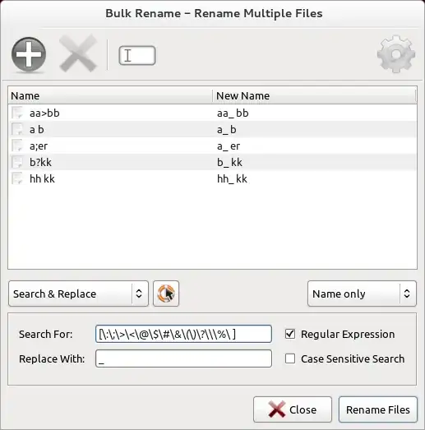Open the gear preferences icon
The width and height of the screenshot is (425, 430).
click(396, 54)
